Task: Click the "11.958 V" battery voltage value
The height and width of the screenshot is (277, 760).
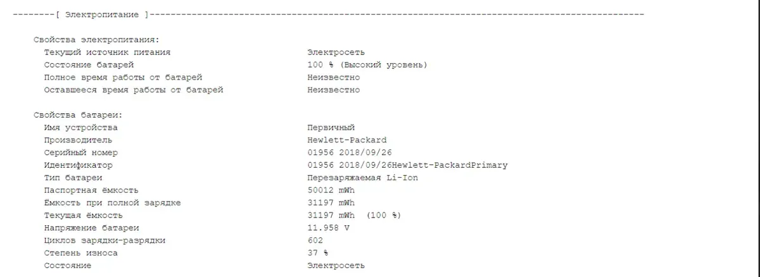Action: pos(328,228)
